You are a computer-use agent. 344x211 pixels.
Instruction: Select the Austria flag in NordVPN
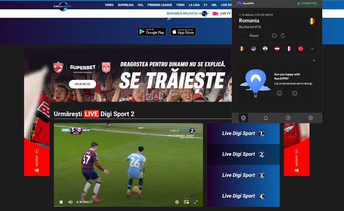(277, 49)
